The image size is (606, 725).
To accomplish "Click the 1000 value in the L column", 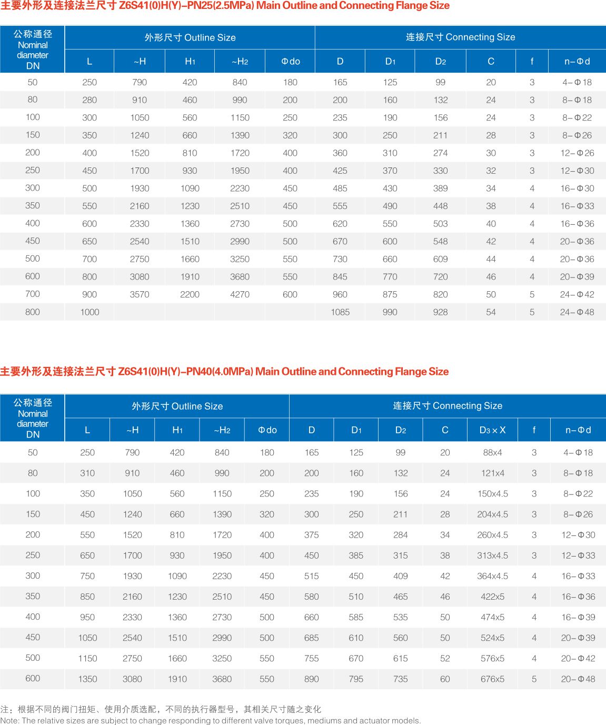I will tap(90, 312).
